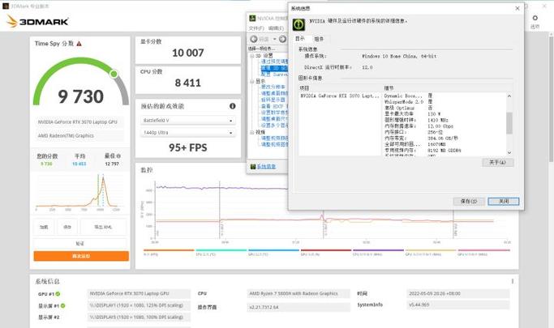Switch to the Display tab in System Information
Screen dimensions: 554x328
click(300, 38)
